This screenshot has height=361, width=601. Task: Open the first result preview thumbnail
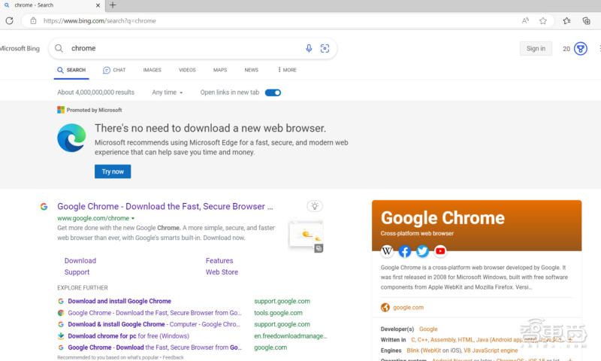(x=306, y=235)
